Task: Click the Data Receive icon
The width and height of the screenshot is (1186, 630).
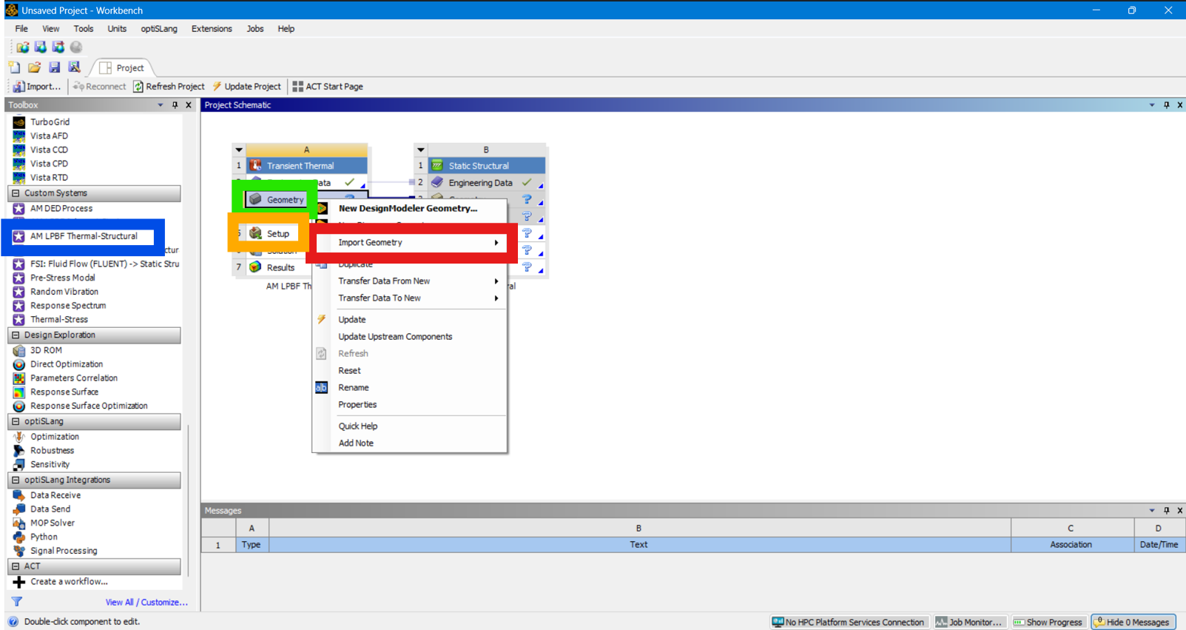Action: pos(19,495)
